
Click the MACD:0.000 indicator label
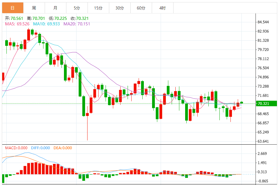16,148
